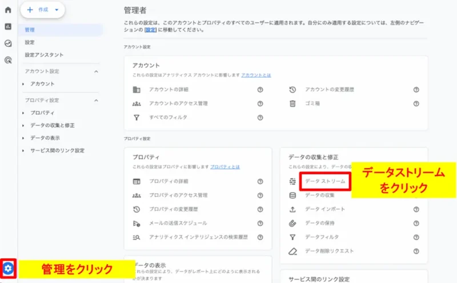Open help for プロパティの詳細
This screenshot has width=457, height=283.
pos(260,181)
